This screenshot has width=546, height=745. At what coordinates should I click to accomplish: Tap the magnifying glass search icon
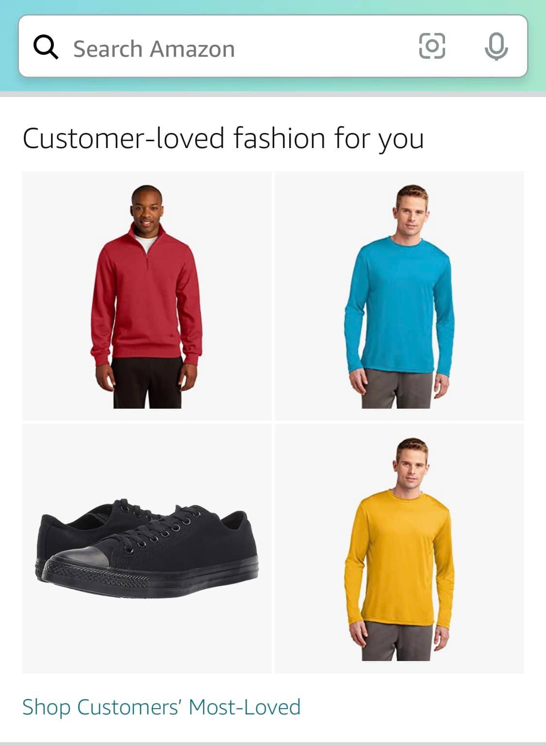click(46, 48)
